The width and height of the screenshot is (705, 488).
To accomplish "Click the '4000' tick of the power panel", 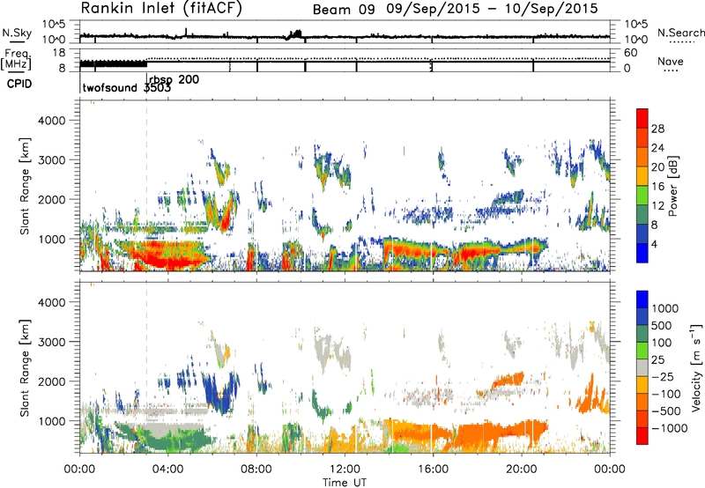I will click(x=52, y=121).
